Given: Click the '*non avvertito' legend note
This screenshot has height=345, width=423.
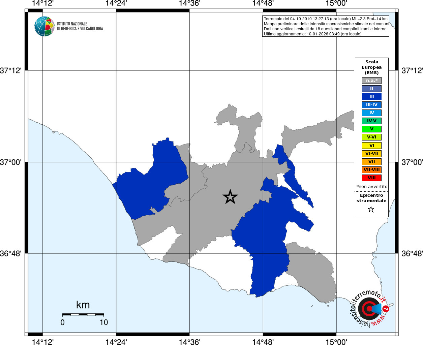Looking at the screenshot, I should coord(372,187).
